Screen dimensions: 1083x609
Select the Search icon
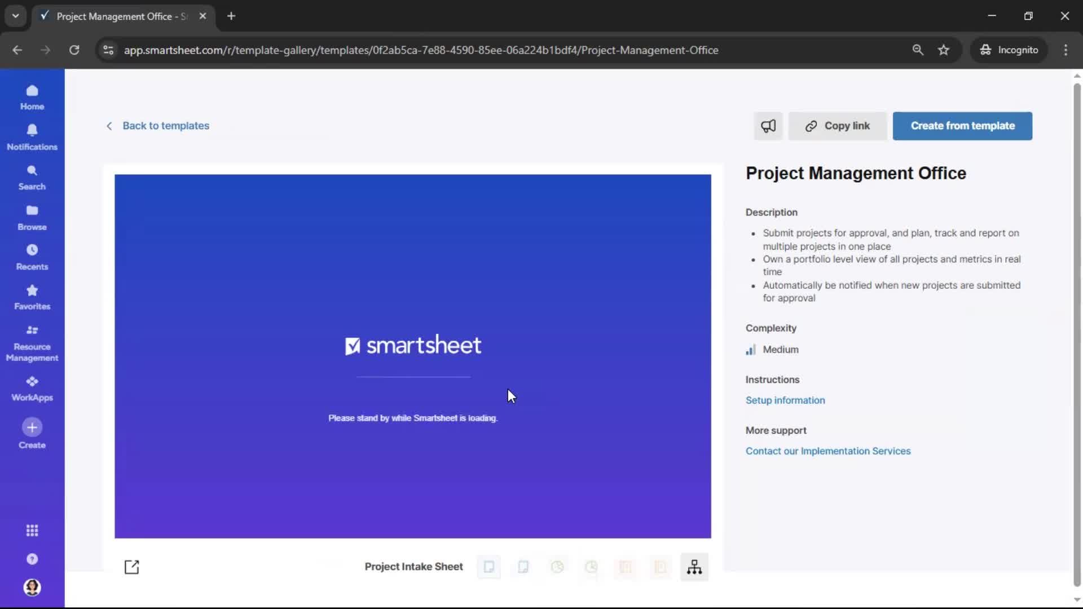(x=32, y=177)
